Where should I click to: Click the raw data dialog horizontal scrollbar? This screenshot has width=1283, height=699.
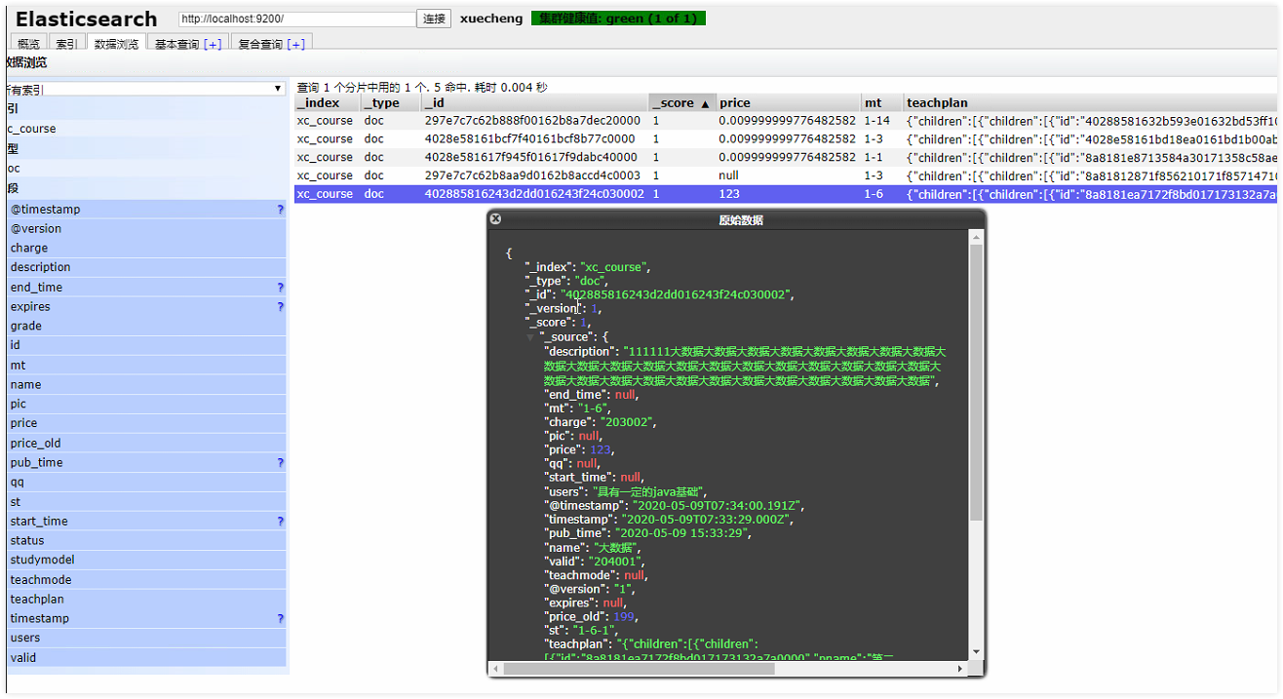pyautogui.click(x=639, y=669)
